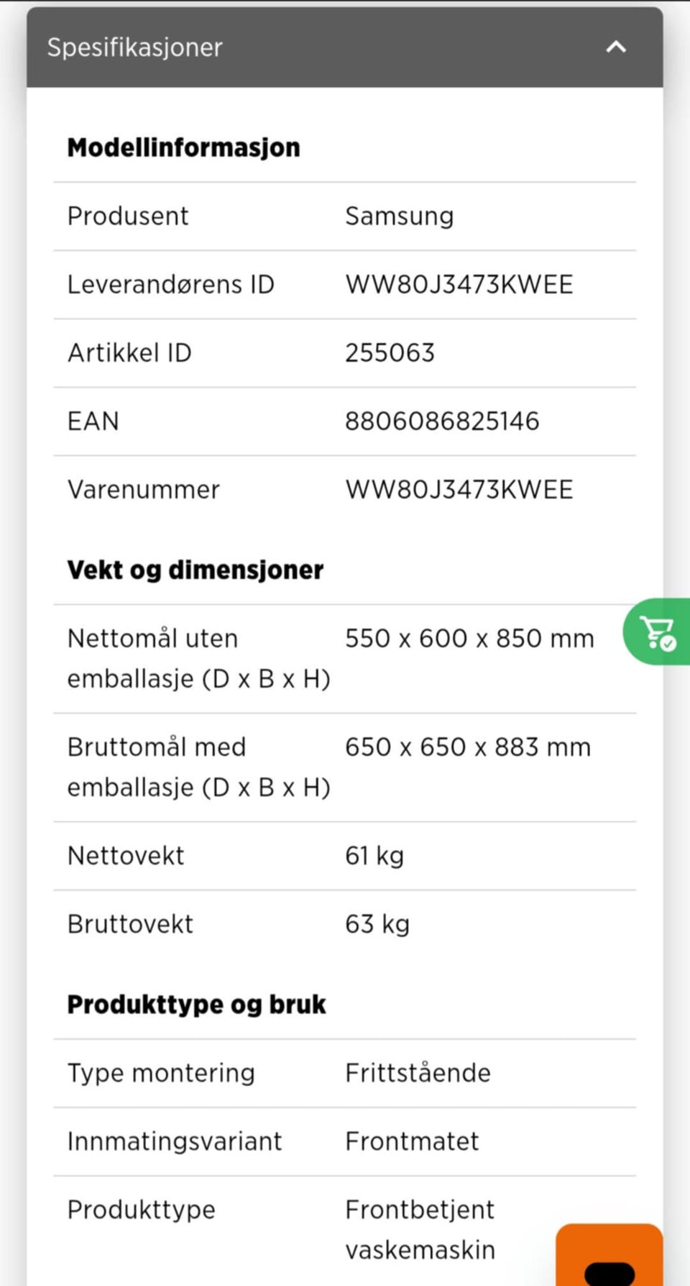Viewport: 690px width, 1286px height.
Task: Click the Modellinformasjon heading
Action: click(x=184, y=147)
